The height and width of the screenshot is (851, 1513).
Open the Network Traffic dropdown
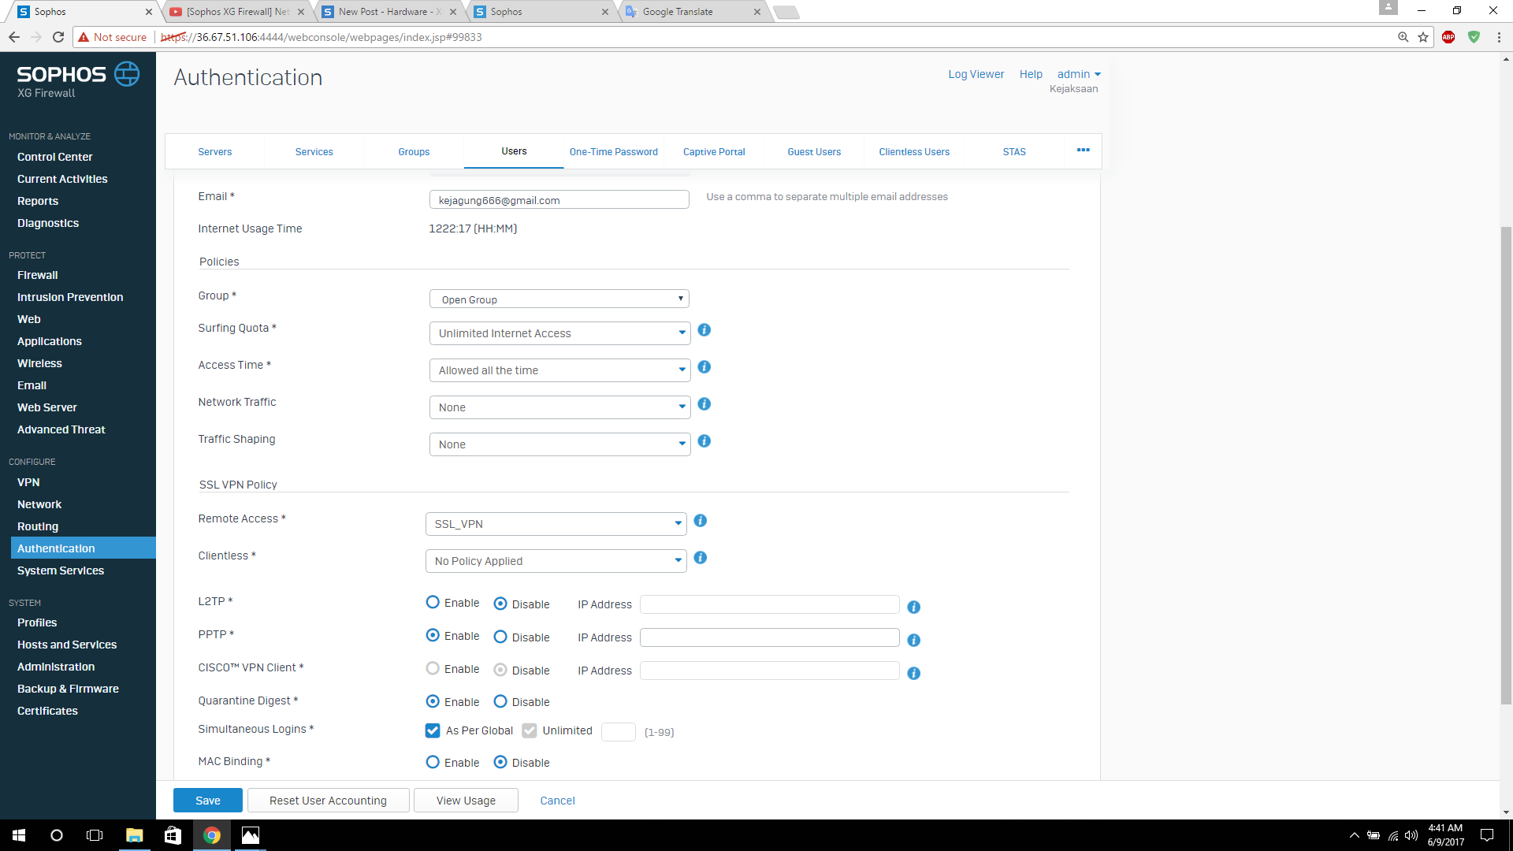click(x=559, y=407)
